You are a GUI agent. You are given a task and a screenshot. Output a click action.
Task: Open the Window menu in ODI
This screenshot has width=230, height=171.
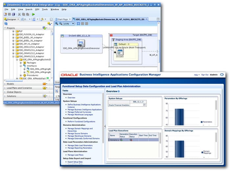(x=55, y=9)
